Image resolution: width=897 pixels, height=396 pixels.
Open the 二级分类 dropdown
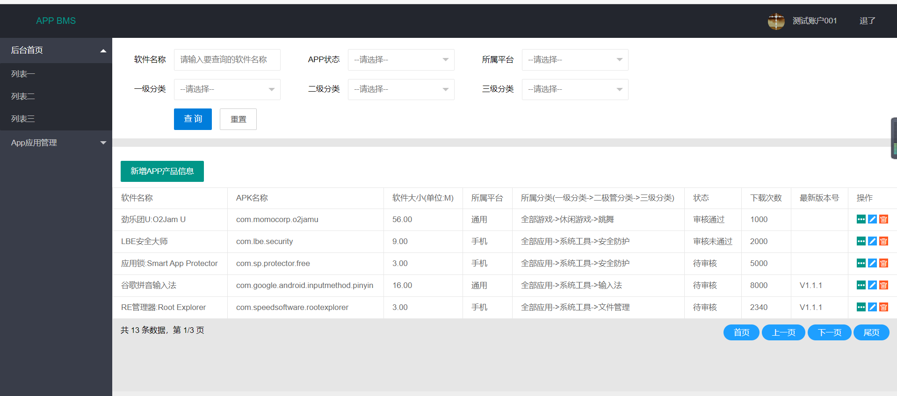401,89
